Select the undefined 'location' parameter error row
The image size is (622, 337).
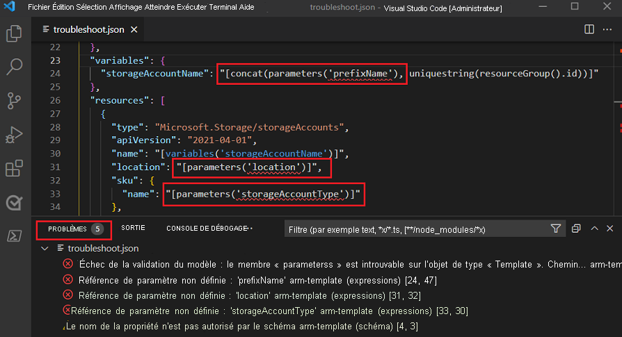[x=250, y=295]
